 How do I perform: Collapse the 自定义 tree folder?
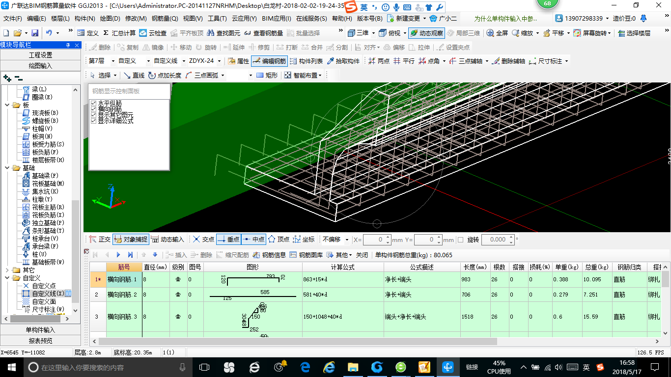tap(7, 278)
